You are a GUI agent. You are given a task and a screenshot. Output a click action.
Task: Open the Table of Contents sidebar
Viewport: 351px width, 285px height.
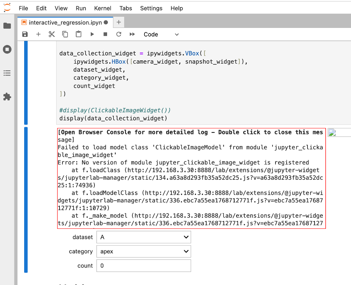click(7, 73)
